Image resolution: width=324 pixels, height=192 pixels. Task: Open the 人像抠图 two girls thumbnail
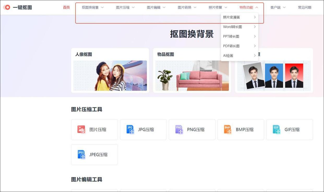click(110, 76)
